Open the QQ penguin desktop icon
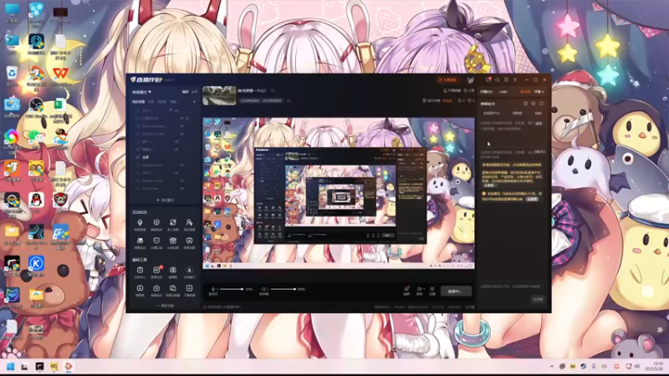 coord(36,201)
